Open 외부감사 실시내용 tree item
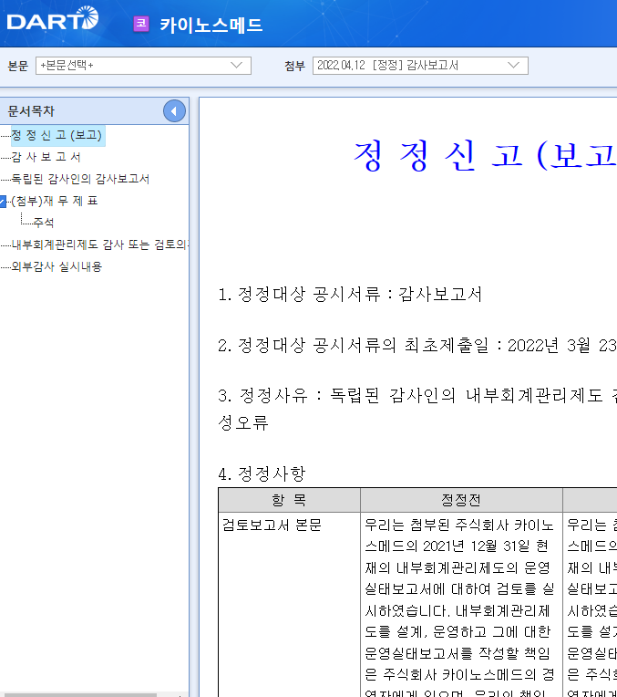Screen dimensions: 617x697 (57, 266)
